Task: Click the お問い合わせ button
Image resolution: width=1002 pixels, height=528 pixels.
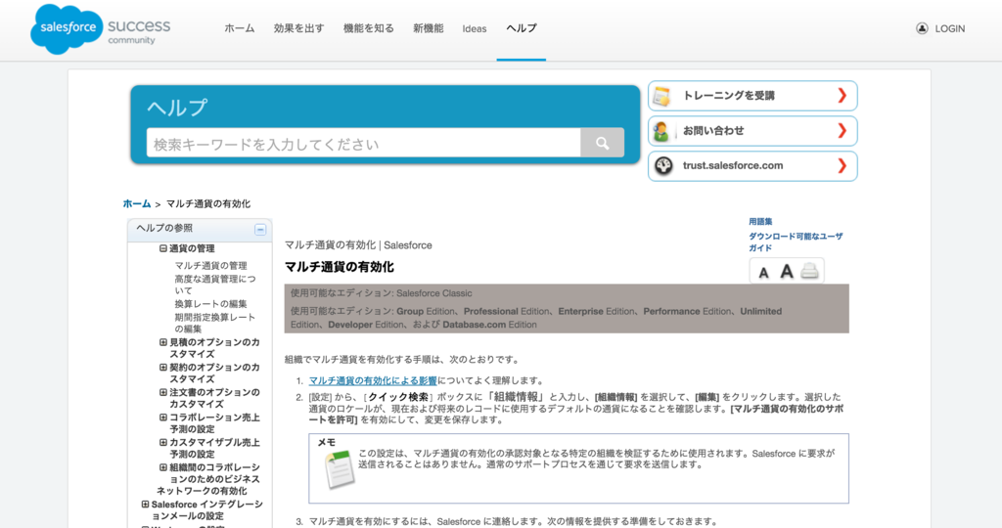Action: click(752, 131)
